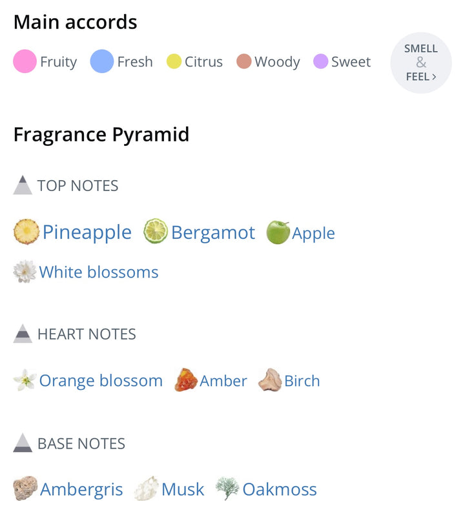Click the ambergris rock icon

coord(25,488)
